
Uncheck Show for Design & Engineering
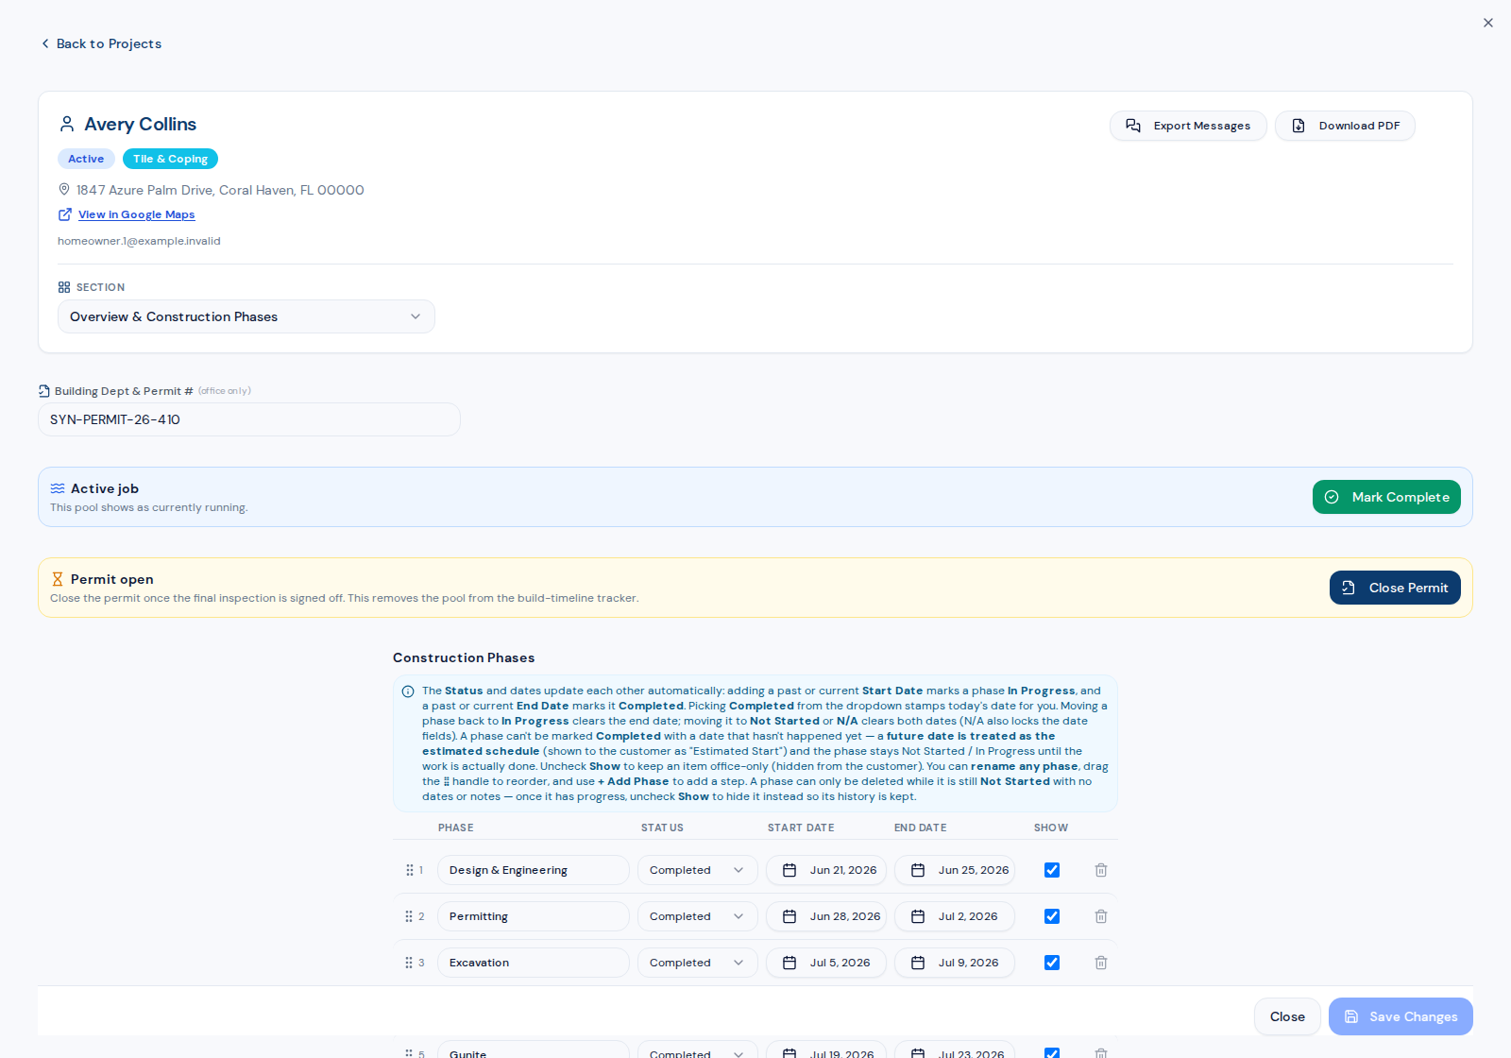[x=1052, y=870]
